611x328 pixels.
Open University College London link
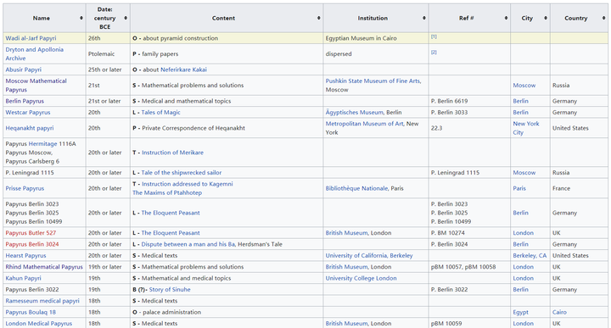361,278
